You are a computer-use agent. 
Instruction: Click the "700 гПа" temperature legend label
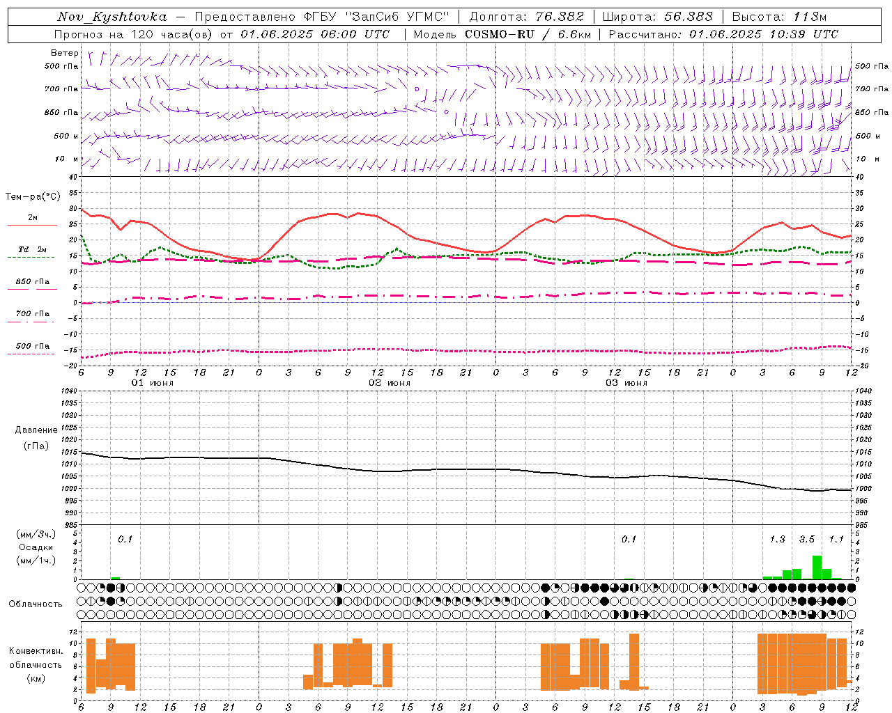tap(33, 313)
